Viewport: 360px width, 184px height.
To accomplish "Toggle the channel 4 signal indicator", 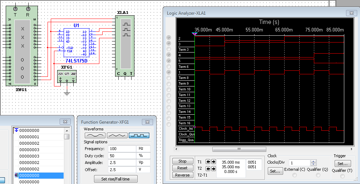I will pyautogui.click(x=169, y=55).
